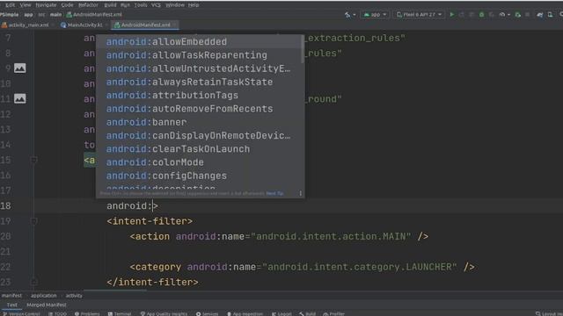Select android:banner suggestion

pos(200,122)
